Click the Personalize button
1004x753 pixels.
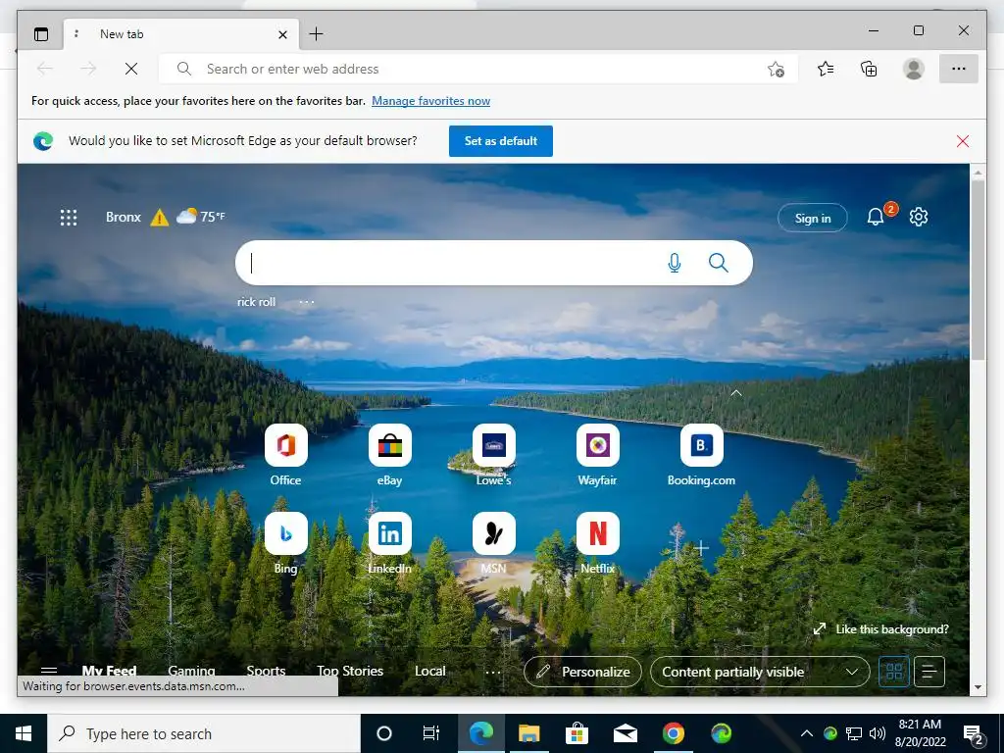coord(582,672)
